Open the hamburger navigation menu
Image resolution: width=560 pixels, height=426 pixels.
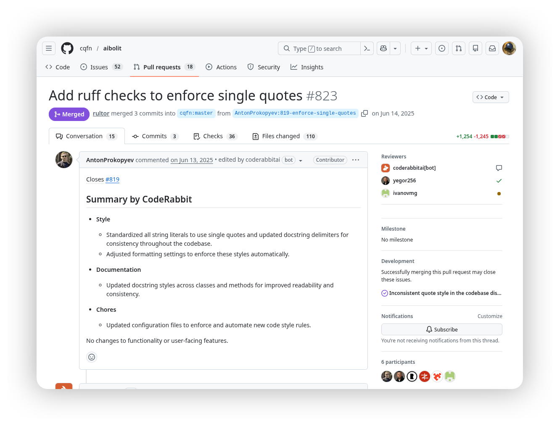[x=49, y=48]
